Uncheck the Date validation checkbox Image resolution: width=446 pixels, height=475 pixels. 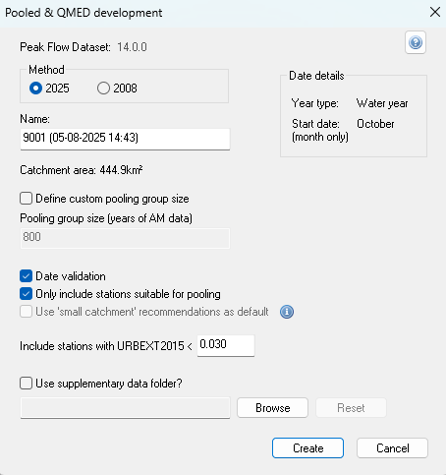(x=26, y=276)
